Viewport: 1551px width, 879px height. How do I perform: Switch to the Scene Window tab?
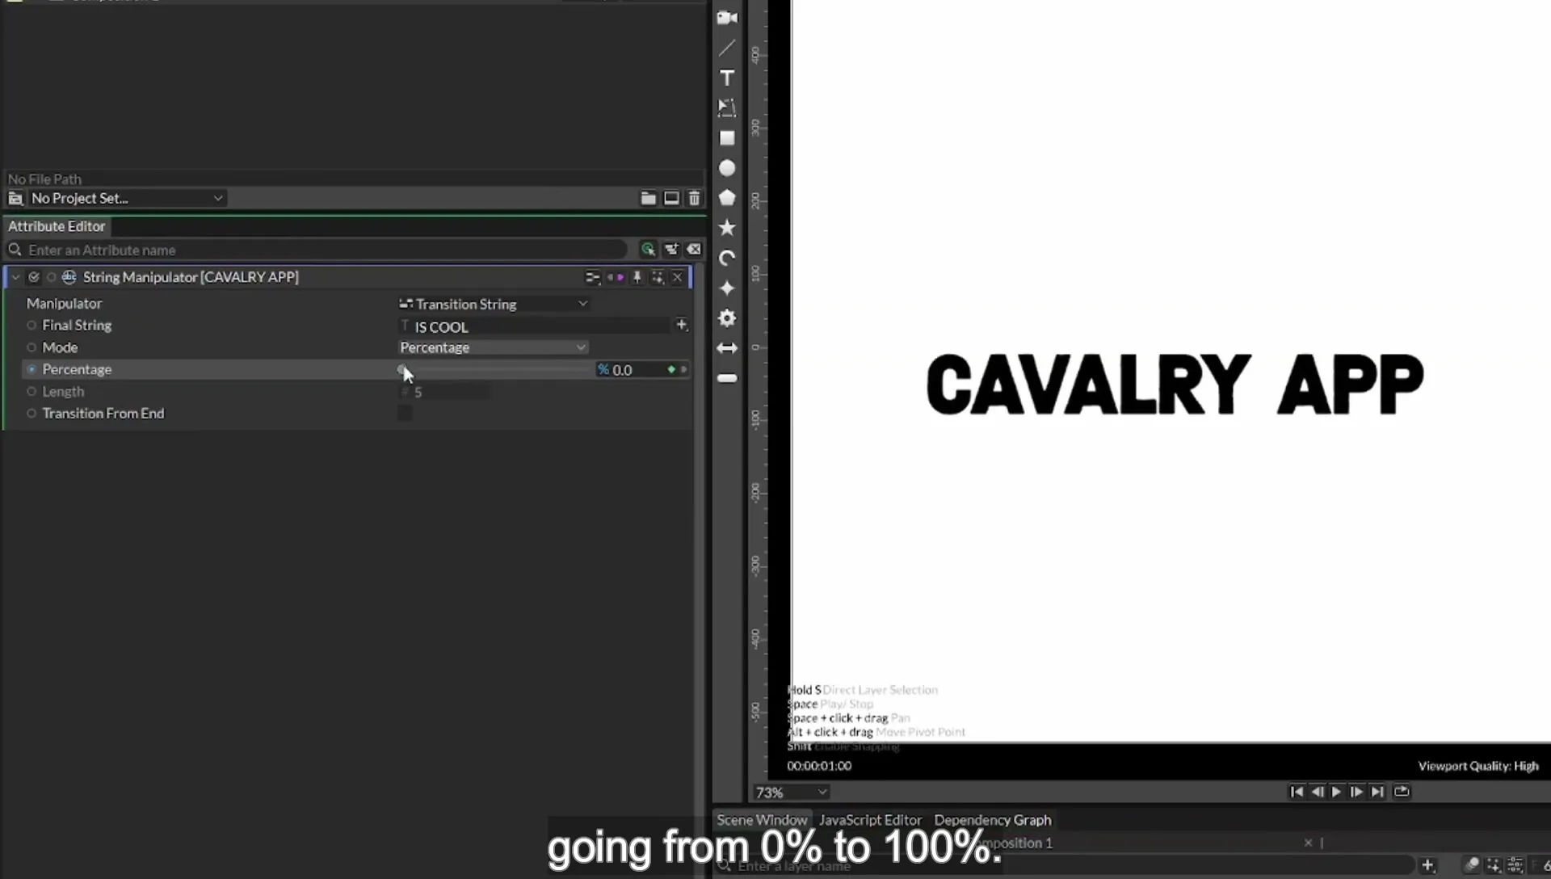(762, 820)
